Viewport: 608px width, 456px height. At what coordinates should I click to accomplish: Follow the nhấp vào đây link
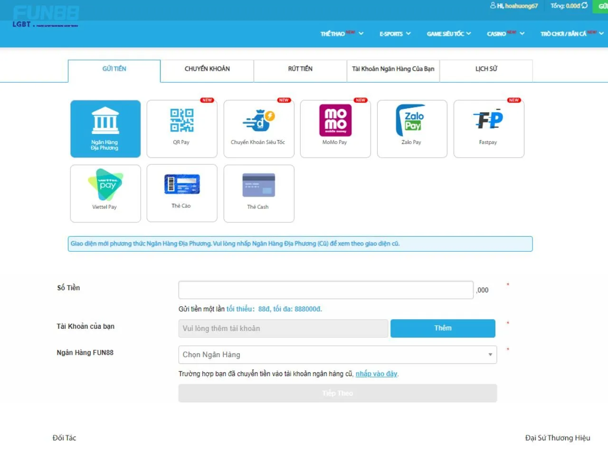[377, 374]
